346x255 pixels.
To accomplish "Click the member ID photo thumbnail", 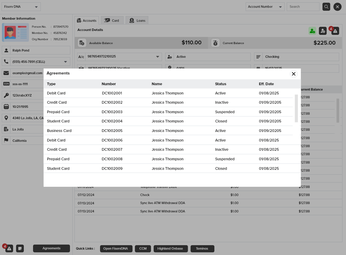I will [x=15, y=32].
